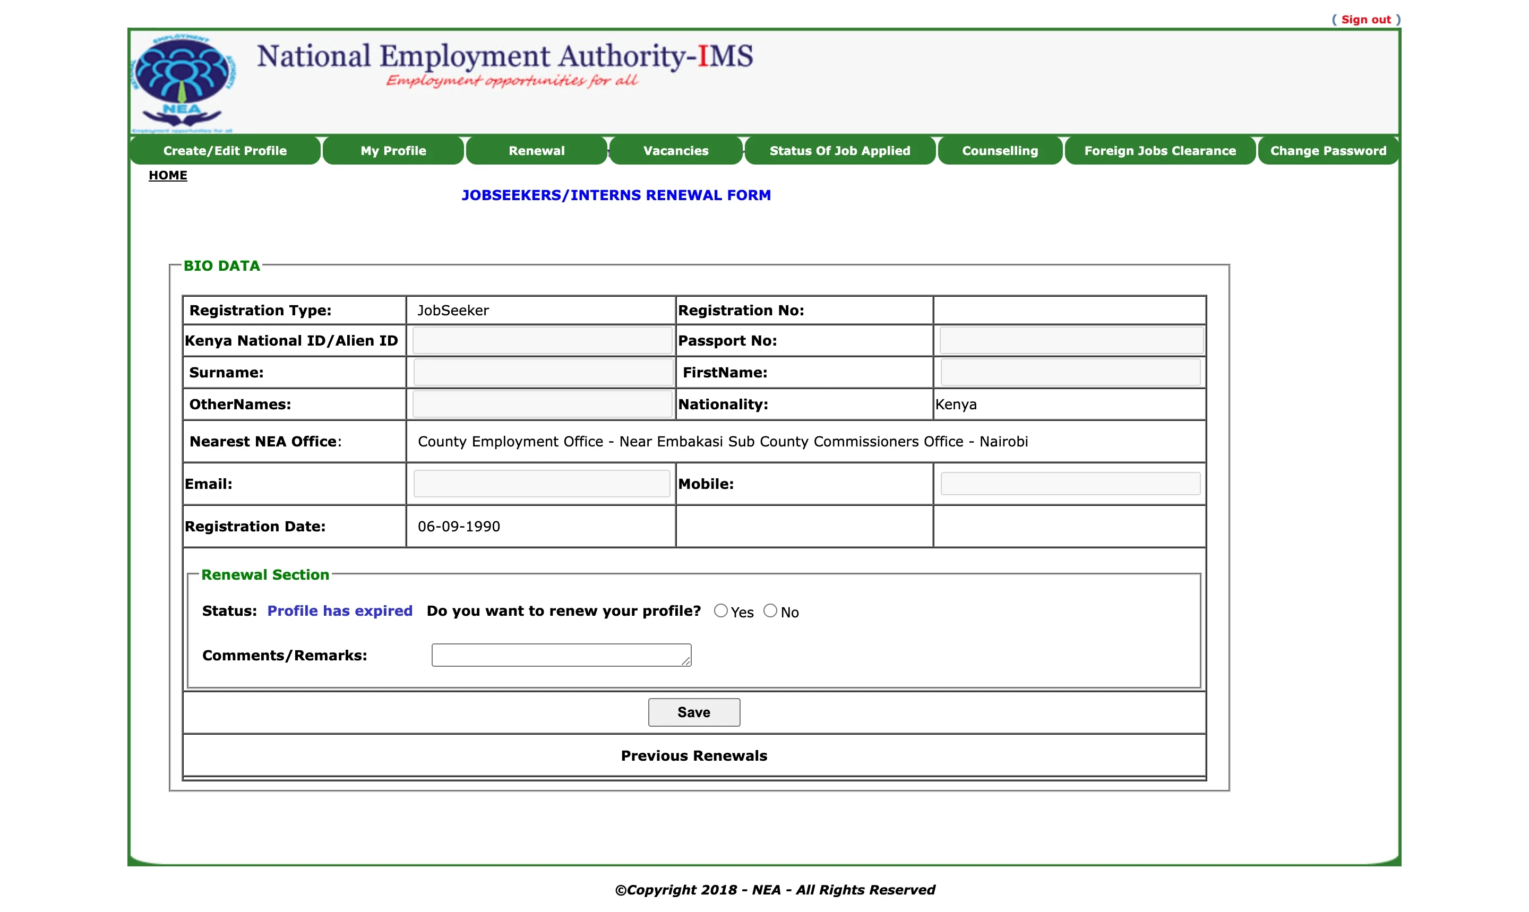
Task: Click the JobSeeker registration type value
Action: (x=453, y=311)
